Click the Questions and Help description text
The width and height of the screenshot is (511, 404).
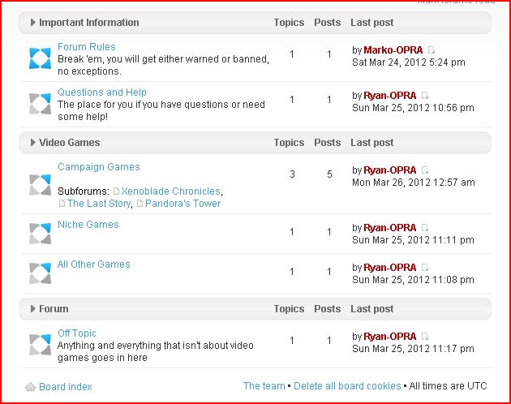[x=161, y=110]
